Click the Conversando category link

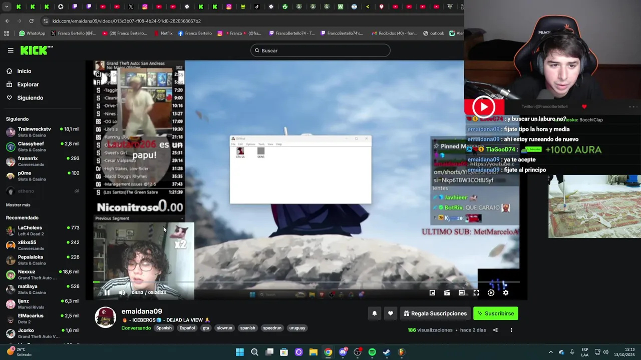[x=136, y=328]
